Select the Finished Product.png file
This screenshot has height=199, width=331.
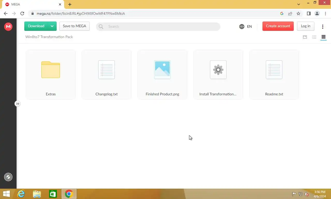pos(162,75)
